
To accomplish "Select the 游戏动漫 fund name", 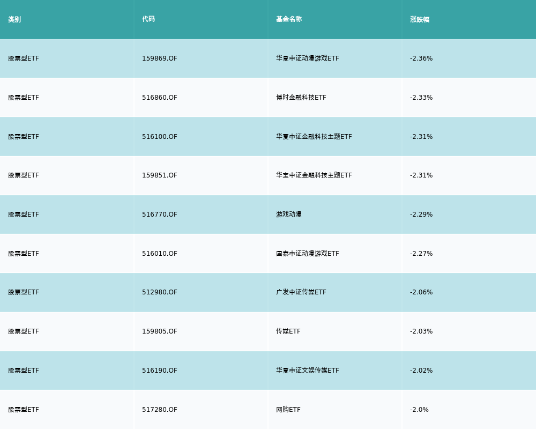I will click(x=289, y=214).
